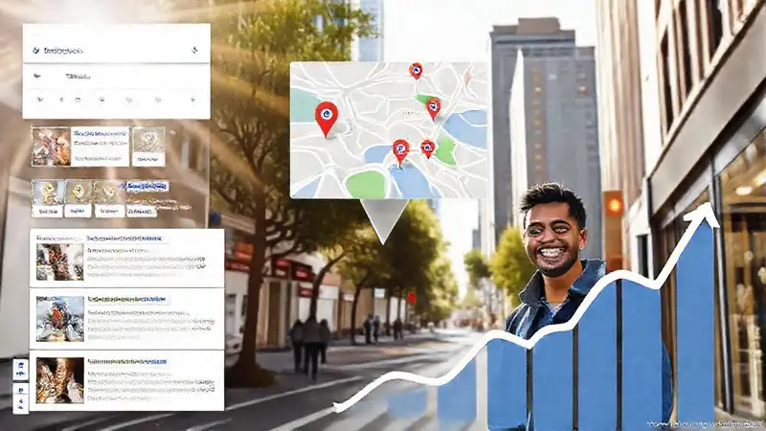Select the topmost red pin on the map
Image resolution: width=766 pixels, height=431 pixels.
[416, 71]
